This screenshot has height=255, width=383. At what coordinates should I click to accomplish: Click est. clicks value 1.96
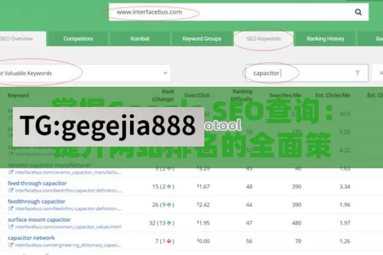[345, 205]
